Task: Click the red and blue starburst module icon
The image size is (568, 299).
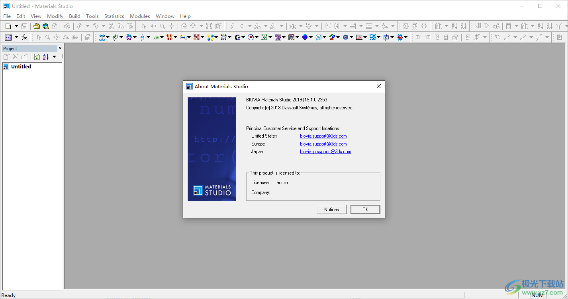Action: pos(400,37)
